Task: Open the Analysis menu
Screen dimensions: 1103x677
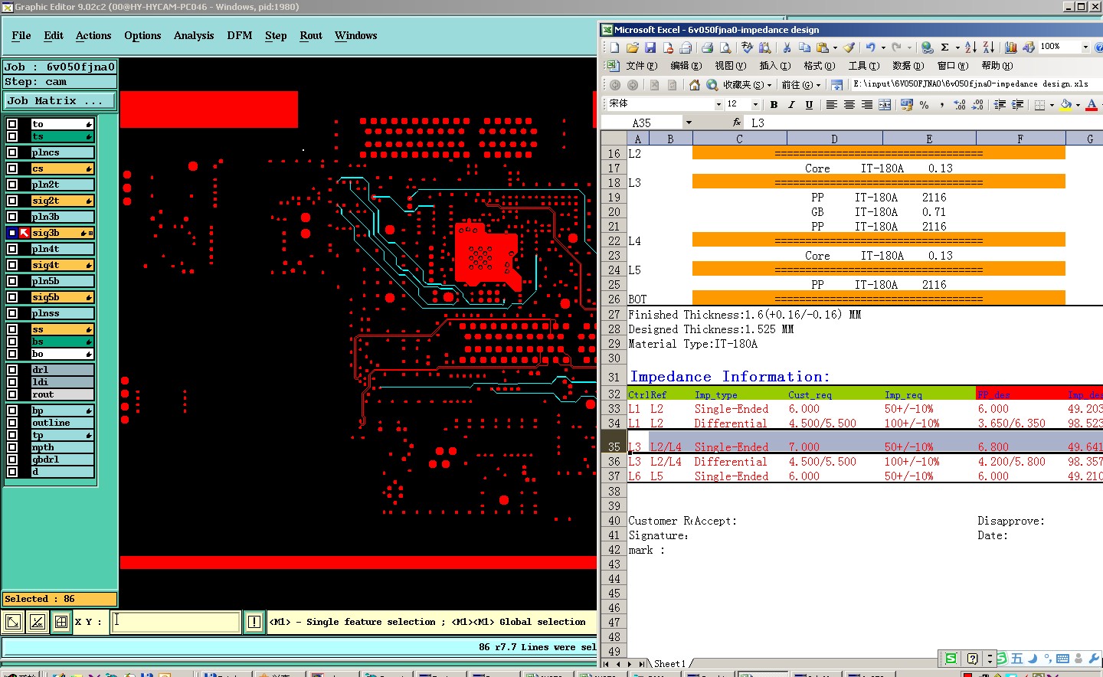Action: (193, 36)
